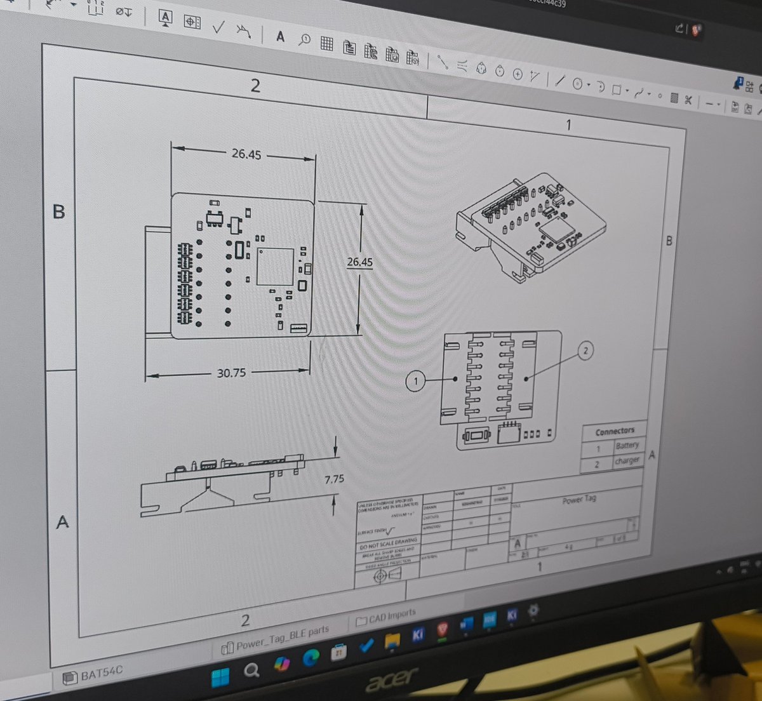Select the vertical 26.45 dimension
The image size is (762, 701).
coord(360,262)
